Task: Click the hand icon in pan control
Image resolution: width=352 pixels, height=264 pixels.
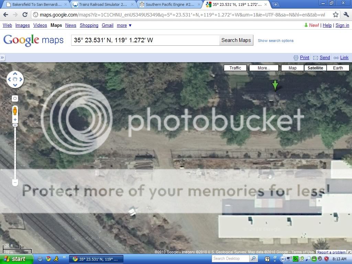Action: [x=15, y=79]
